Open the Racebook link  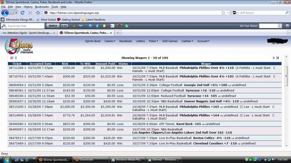pos(125,41)
